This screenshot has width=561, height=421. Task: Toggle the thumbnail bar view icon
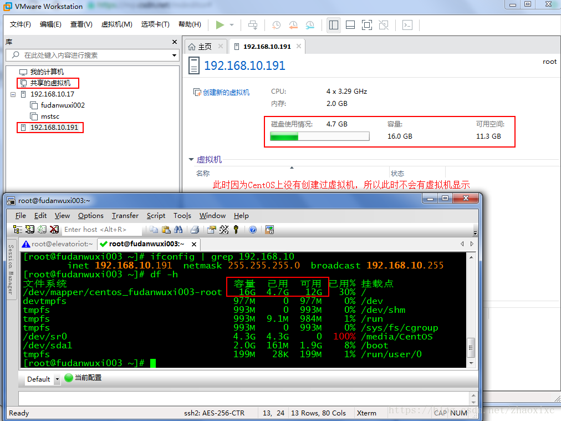(x=350, y=25)
